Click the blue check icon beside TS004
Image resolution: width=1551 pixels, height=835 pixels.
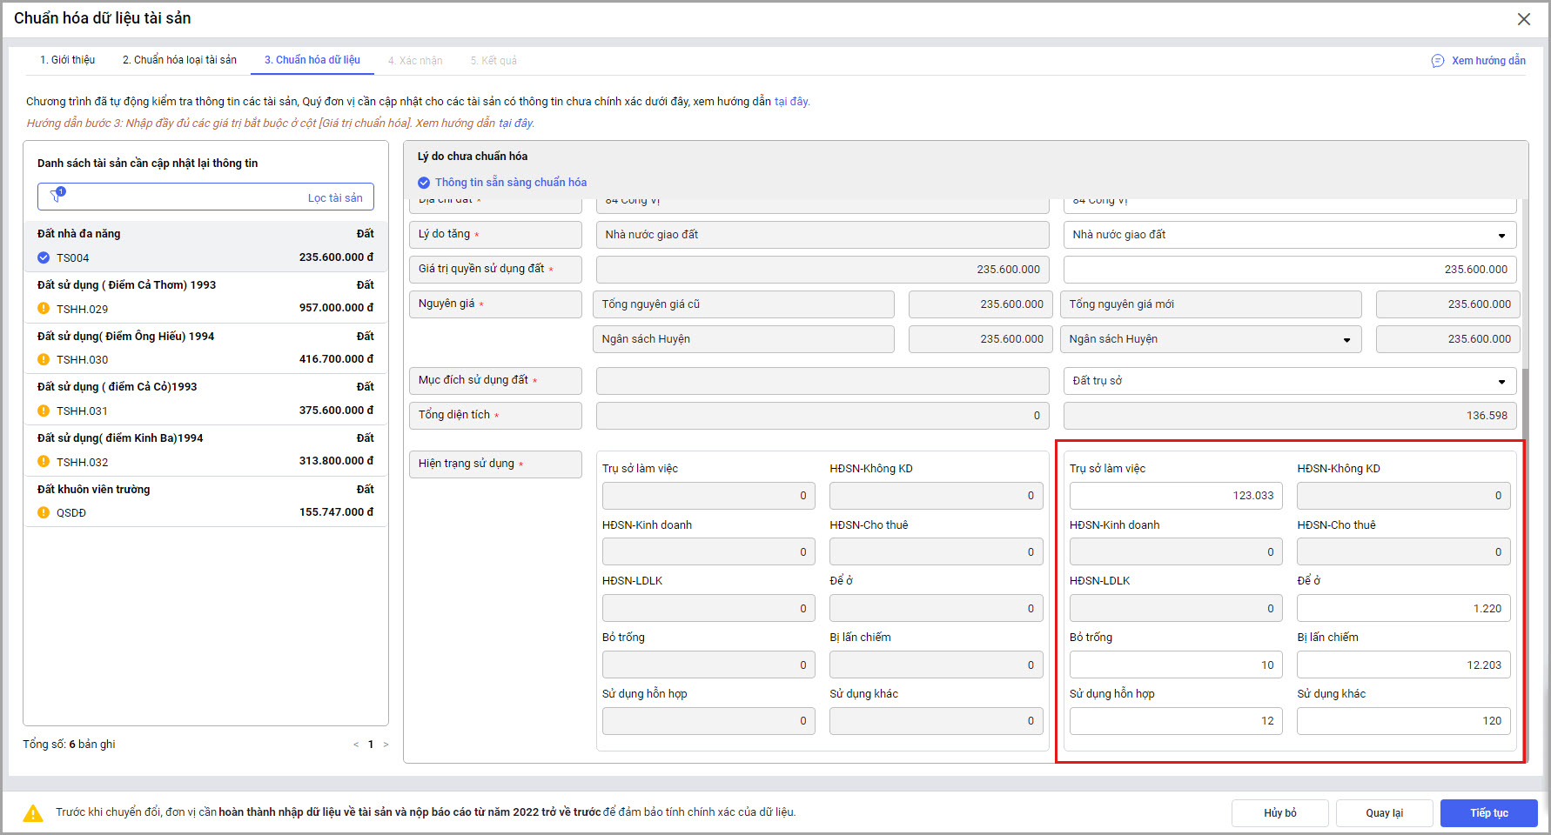[44, 257]
